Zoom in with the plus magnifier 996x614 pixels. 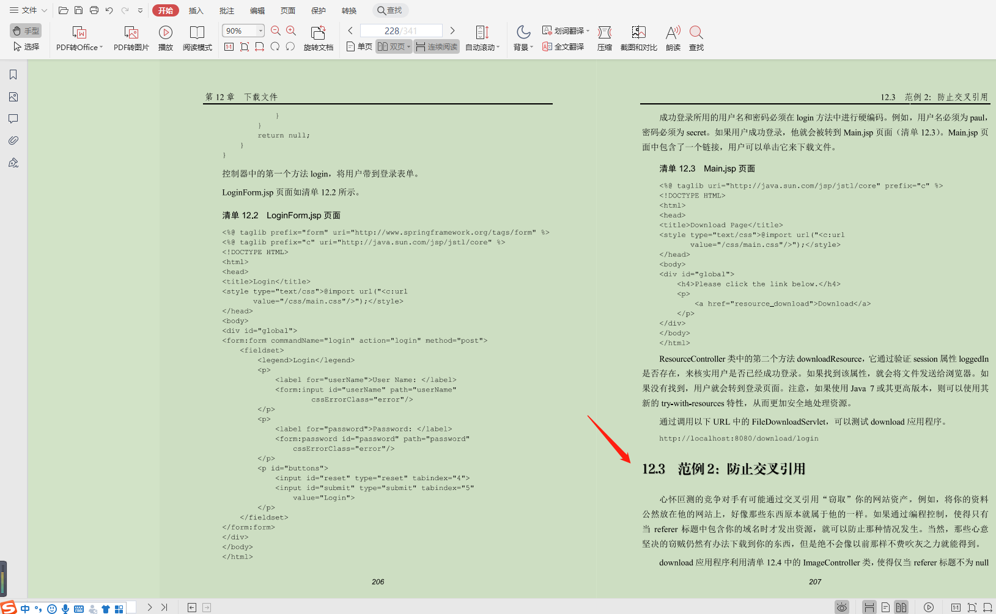coord(291,31)
